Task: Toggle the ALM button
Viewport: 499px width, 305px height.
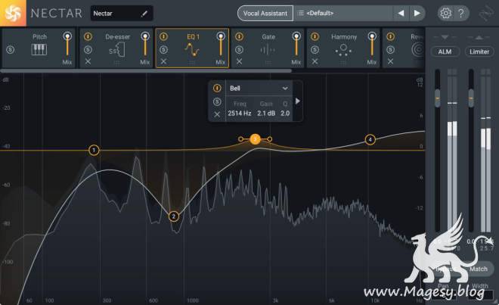Action: [445, 51]
